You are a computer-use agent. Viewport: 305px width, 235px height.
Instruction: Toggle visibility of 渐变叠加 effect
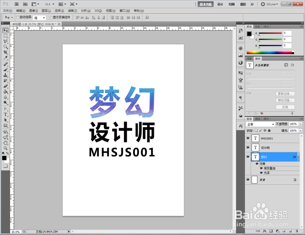point(261,168)
